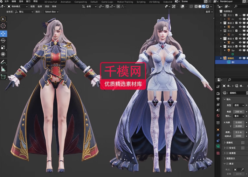
Task: Open the Object Constraints properties tab
Action: [x=218, y=141]
